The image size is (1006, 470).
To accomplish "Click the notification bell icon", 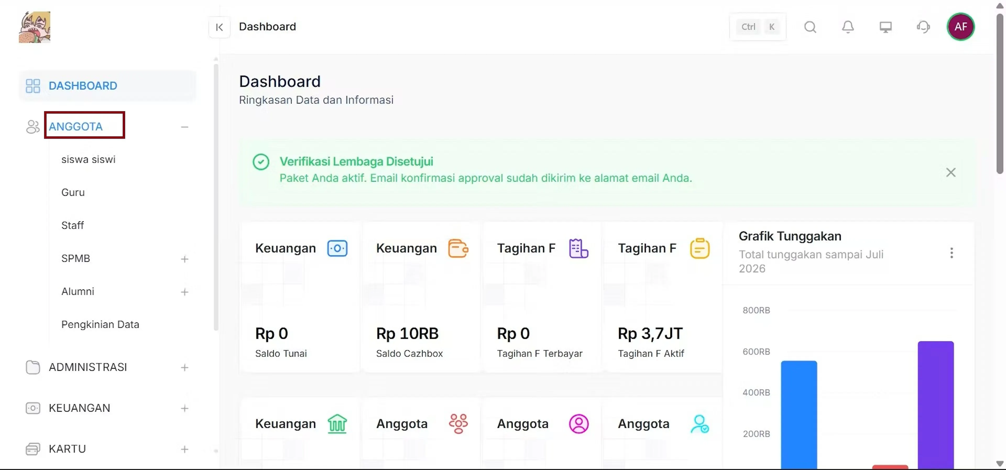I will point(848,27).
